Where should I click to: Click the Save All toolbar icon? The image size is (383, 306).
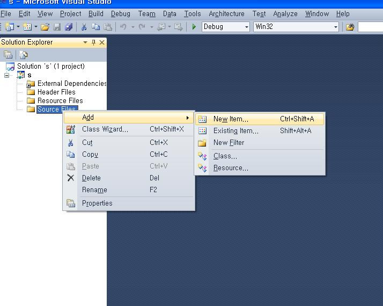point(69,27)
